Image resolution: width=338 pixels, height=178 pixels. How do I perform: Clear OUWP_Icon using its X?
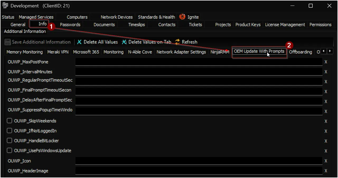click(326, 161)
